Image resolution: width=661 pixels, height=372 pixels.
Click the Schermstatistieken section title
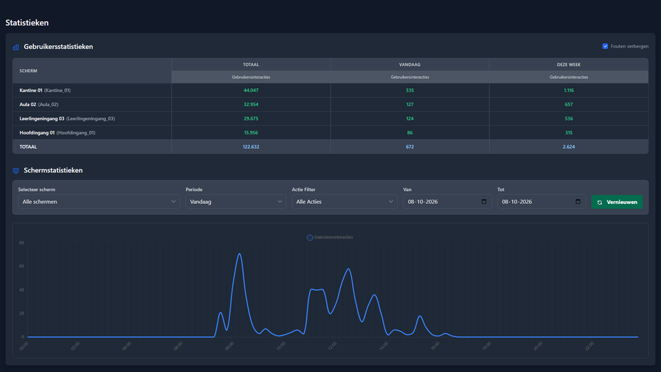click(53, 170)
